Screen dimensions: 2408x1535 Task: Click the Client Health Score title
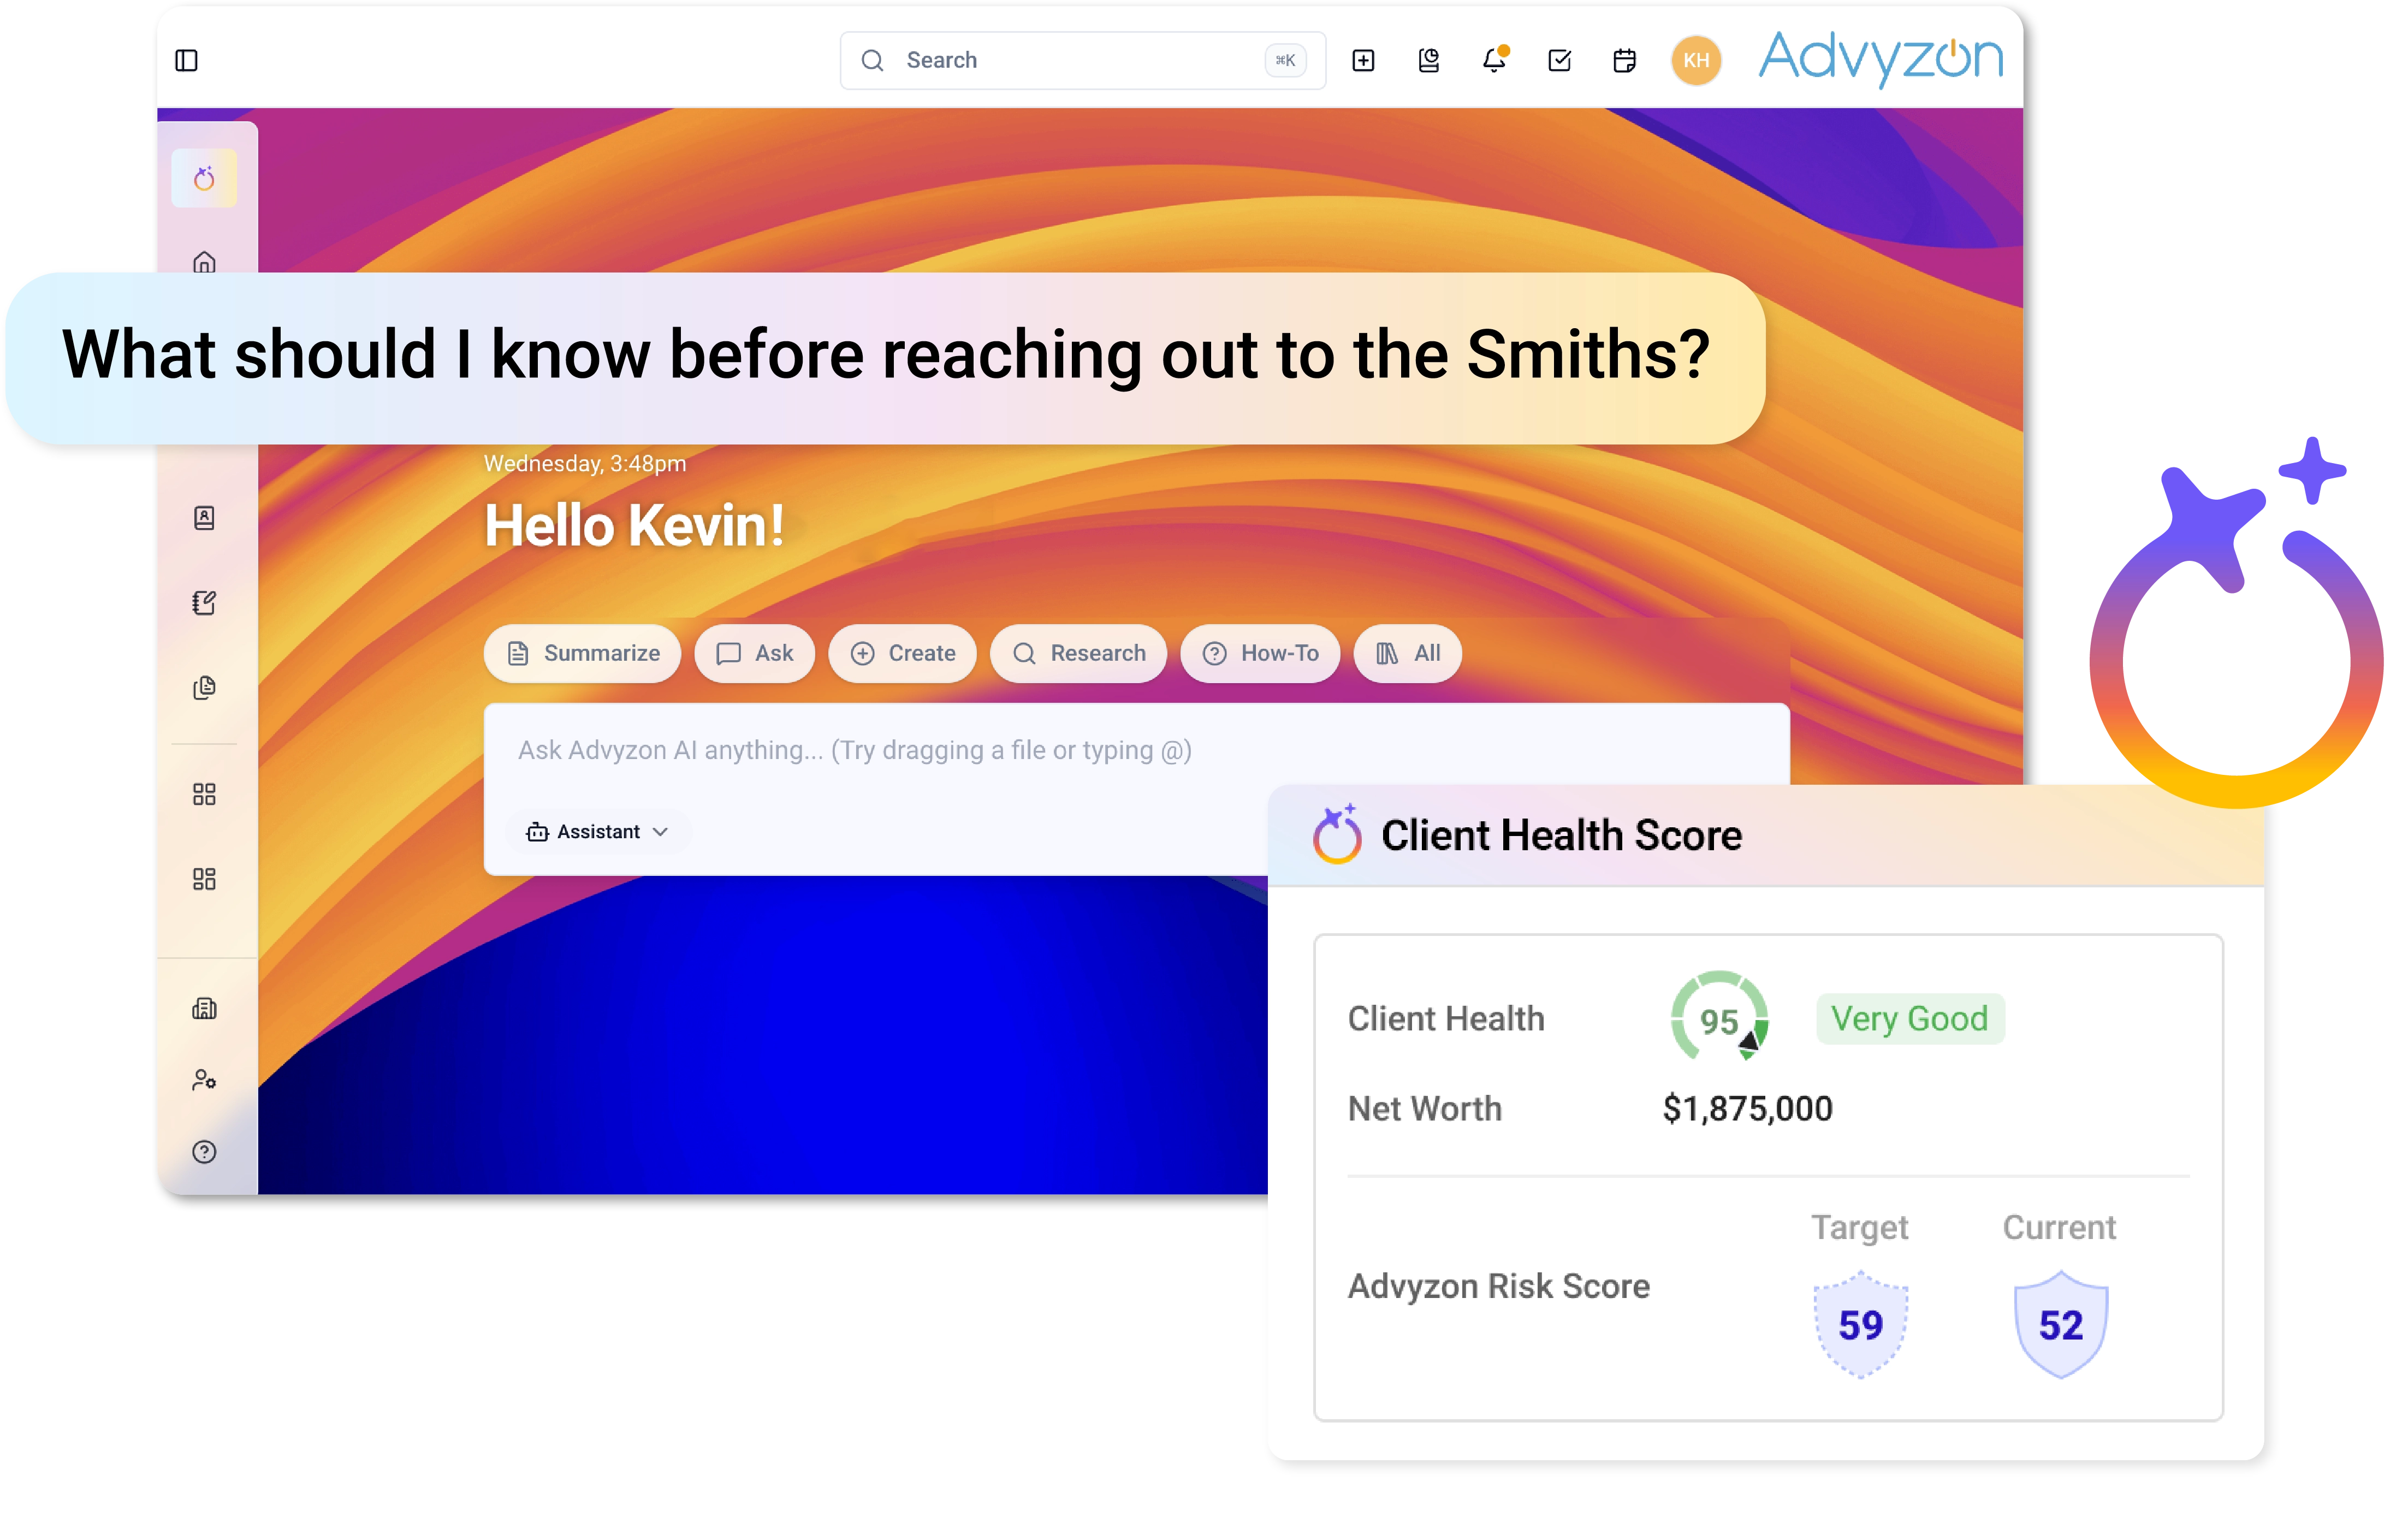1561,835
